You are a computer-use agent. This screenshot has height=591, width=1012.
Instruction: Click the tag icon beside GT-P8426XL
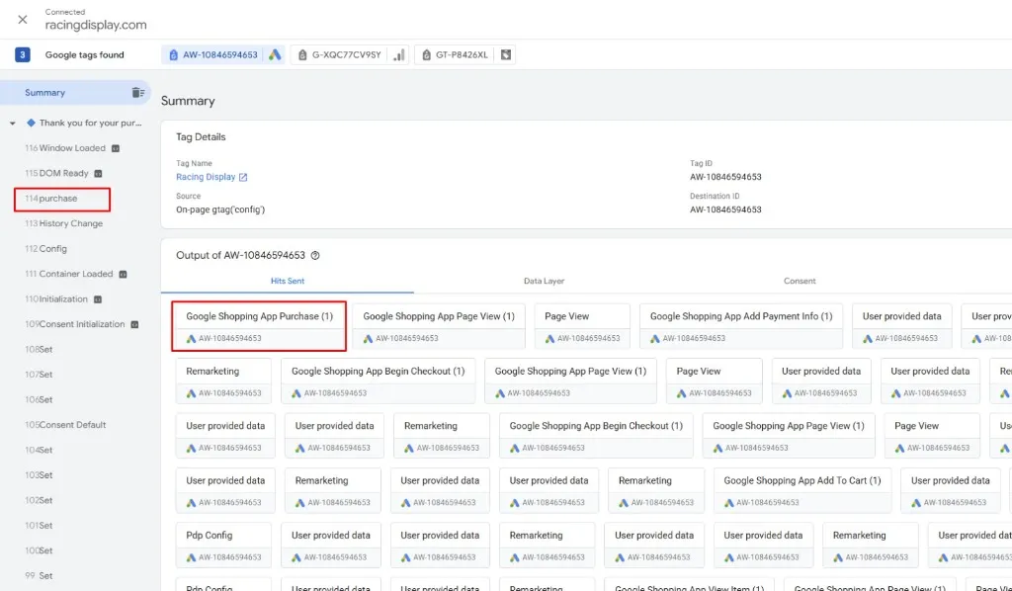coord(506,54)
